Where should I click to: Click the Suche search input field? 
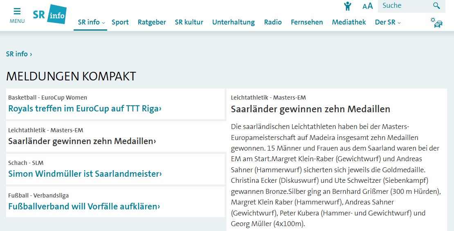pyautogui.click(x=403, y=6)
